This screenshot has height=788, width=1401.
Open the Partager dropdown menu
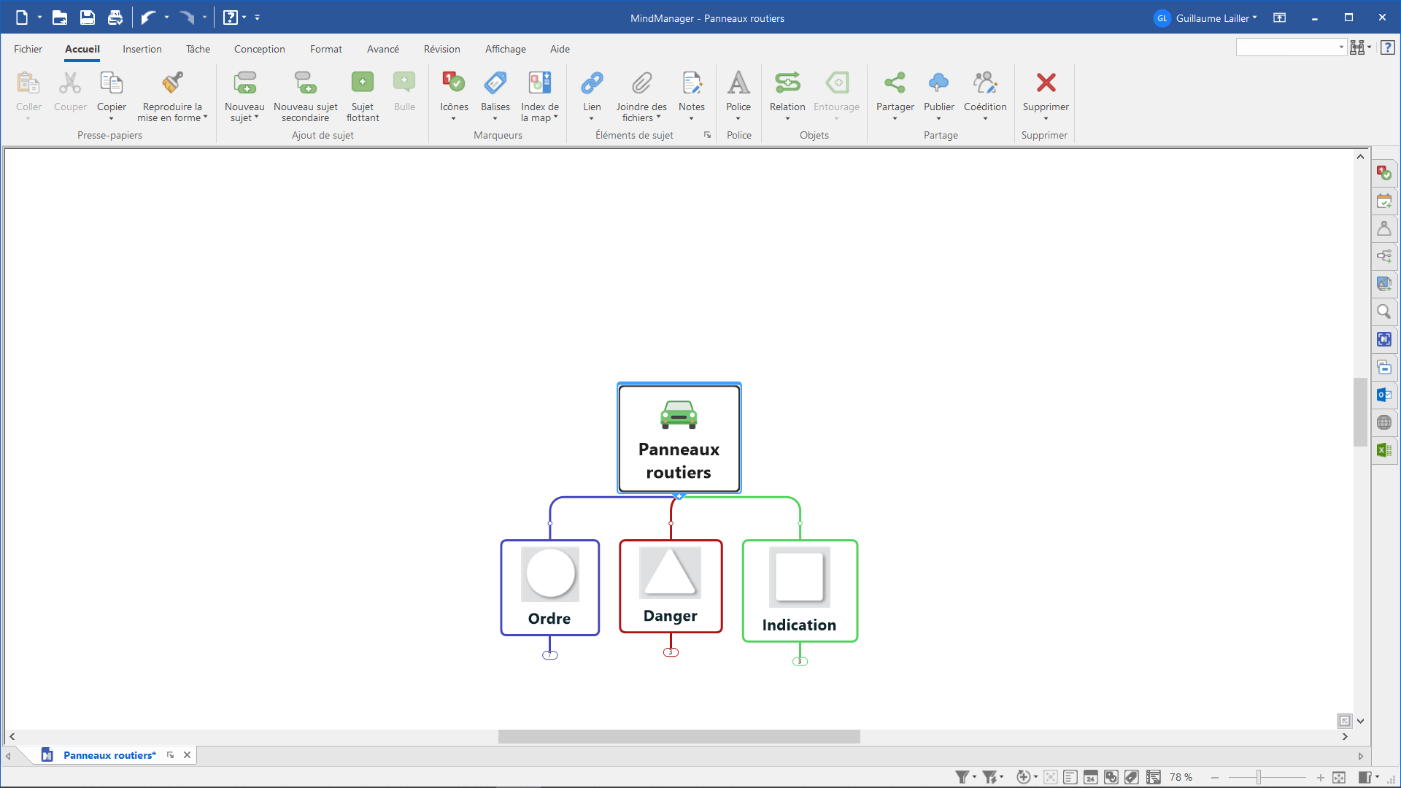point(895,118)
